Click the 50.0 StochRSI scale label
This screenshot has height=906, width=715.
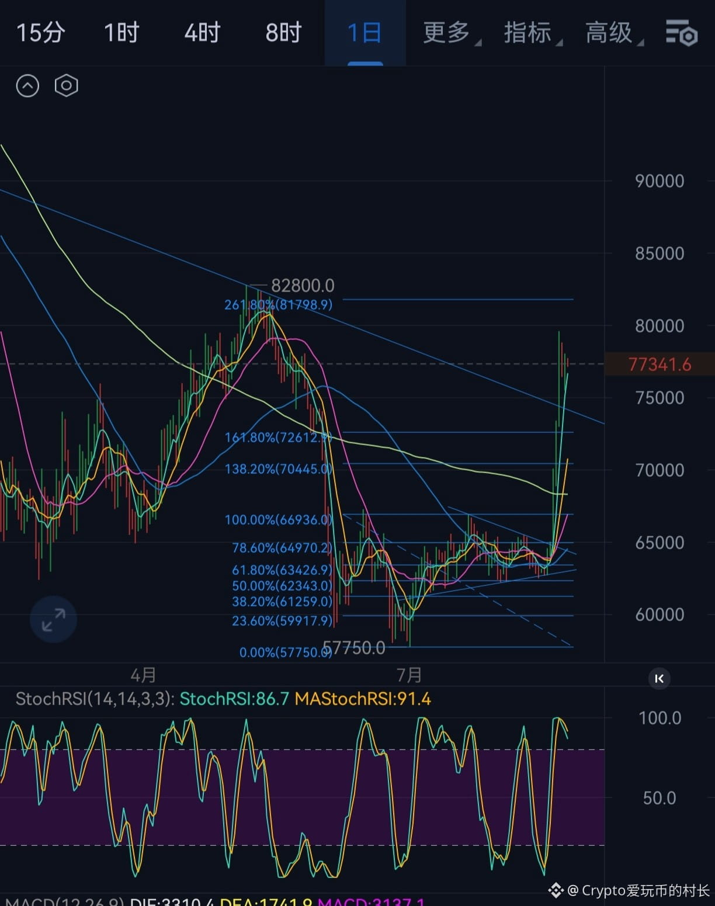pyautogui.click(x=660, y=798)
